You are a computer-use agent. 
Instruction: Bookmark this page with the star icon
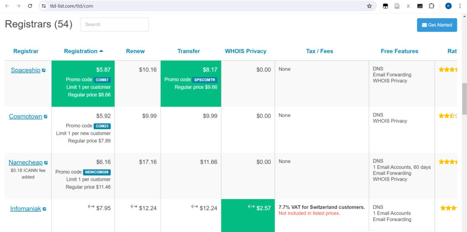click(369, 6)
